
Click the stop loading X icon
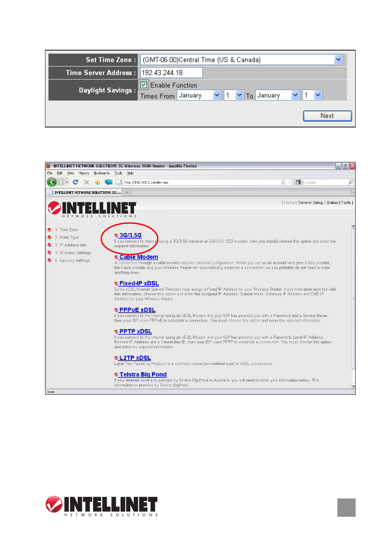(x=86, y=182)
